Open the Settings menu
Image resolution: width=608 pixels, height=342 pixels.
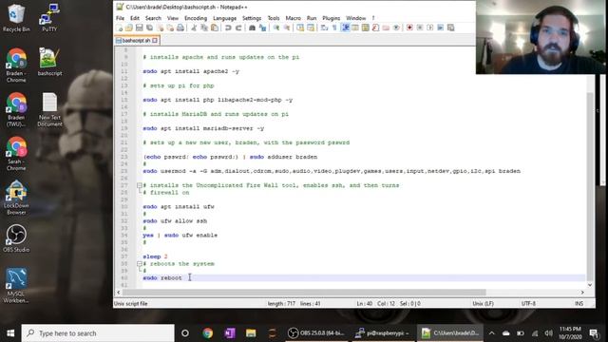click(252, 18)
